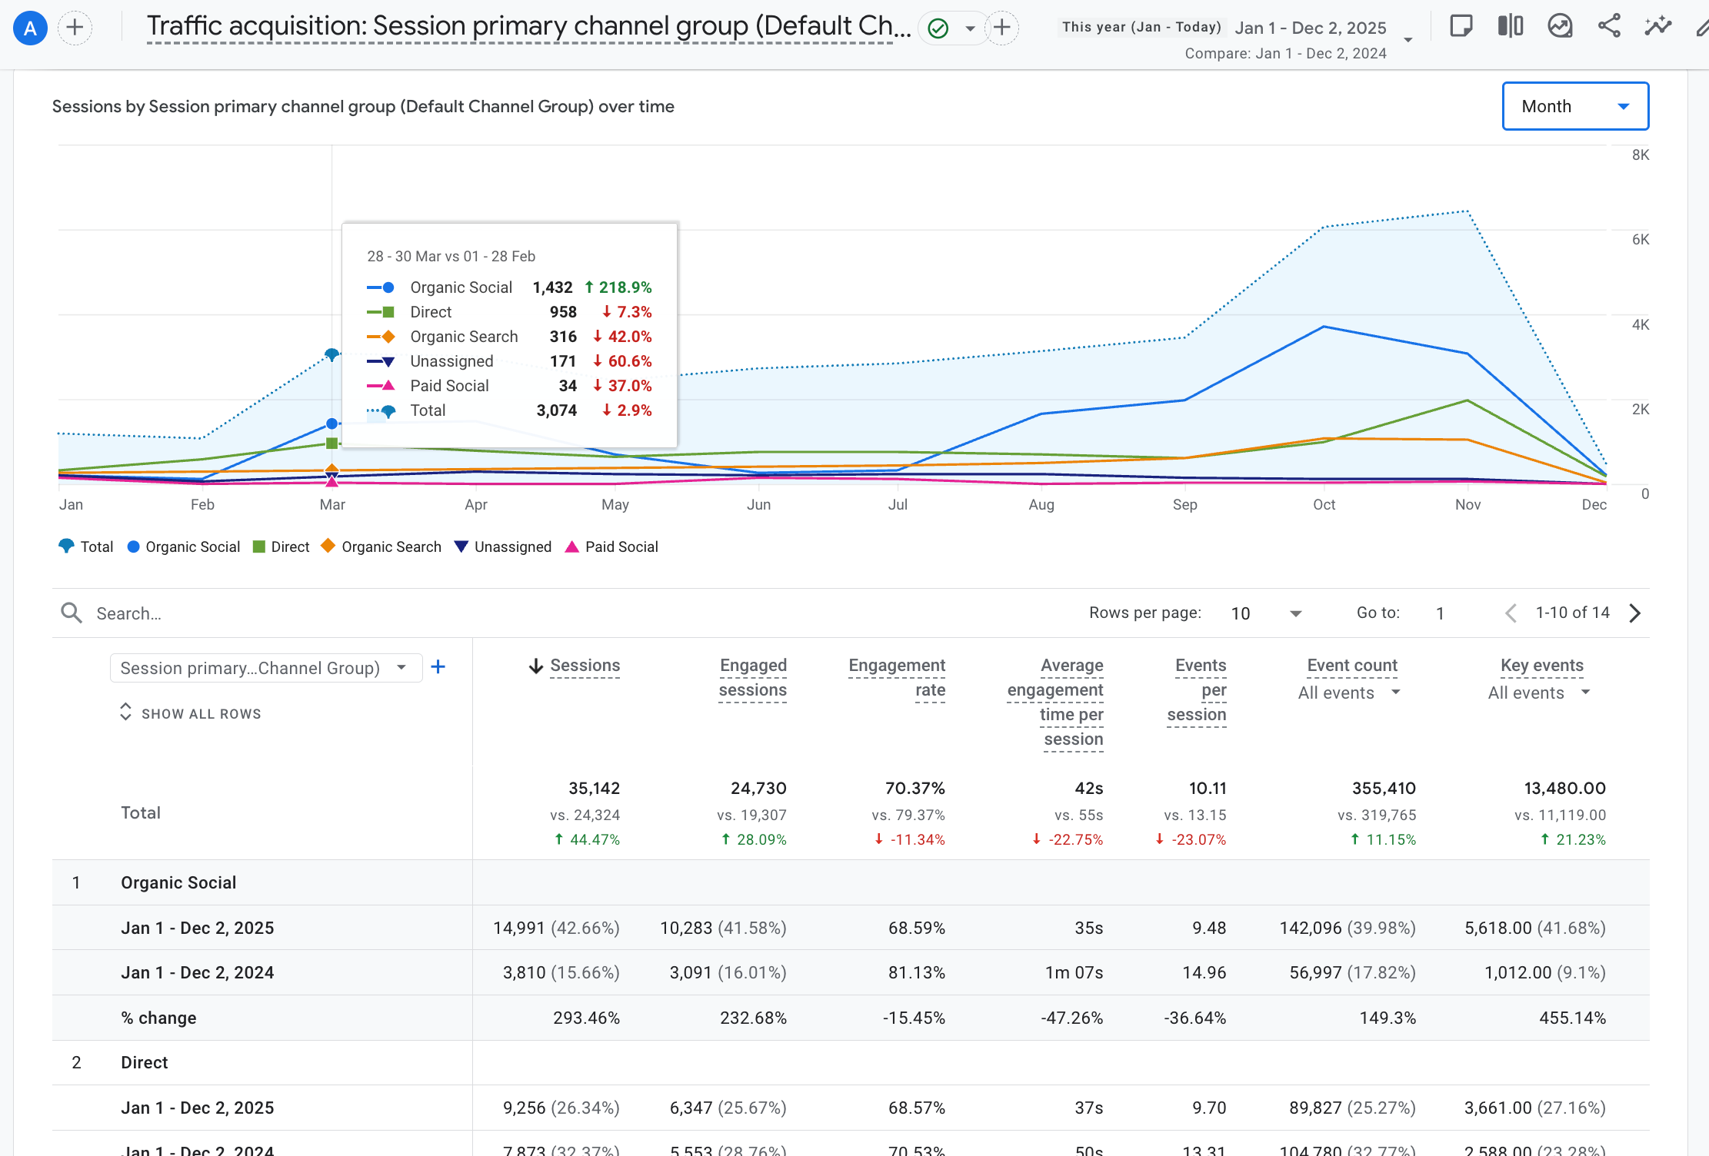Viewport: 1709px width, 1156px height.
Task: Toggle Direct series in chart legend
Action: pos(282,546)
